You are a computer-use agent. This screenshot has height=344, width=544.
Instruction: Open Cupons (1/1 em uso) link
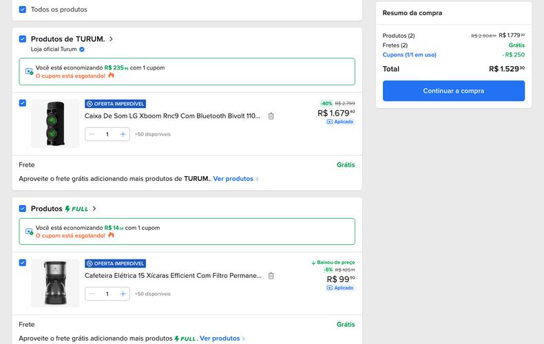coord(410,55)
